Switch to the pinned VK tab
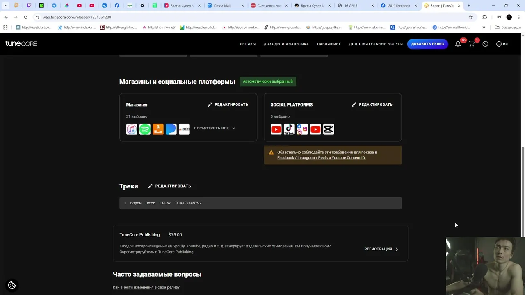Image resolution: width=525 pixels, height=295 pixels. click(105, 6)
